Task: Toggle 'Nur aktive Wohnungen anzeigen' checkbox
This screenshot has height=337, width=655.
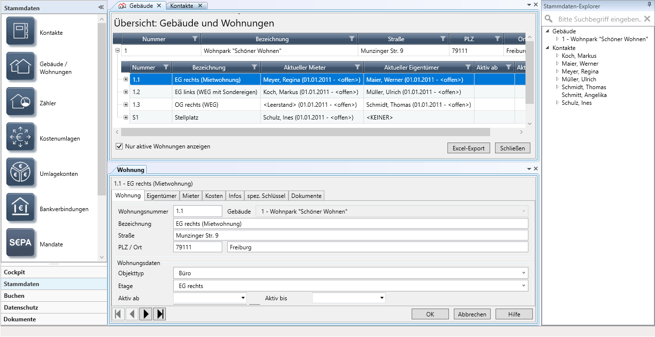Action: pos(119,146)
